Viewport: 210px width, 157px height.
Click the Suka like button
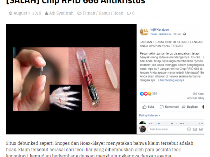148,107
